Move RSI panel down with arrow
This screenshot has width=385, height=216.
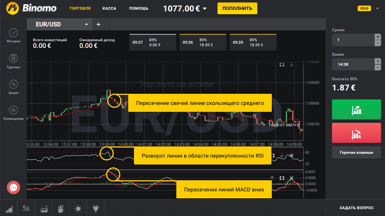click(282, 155)
